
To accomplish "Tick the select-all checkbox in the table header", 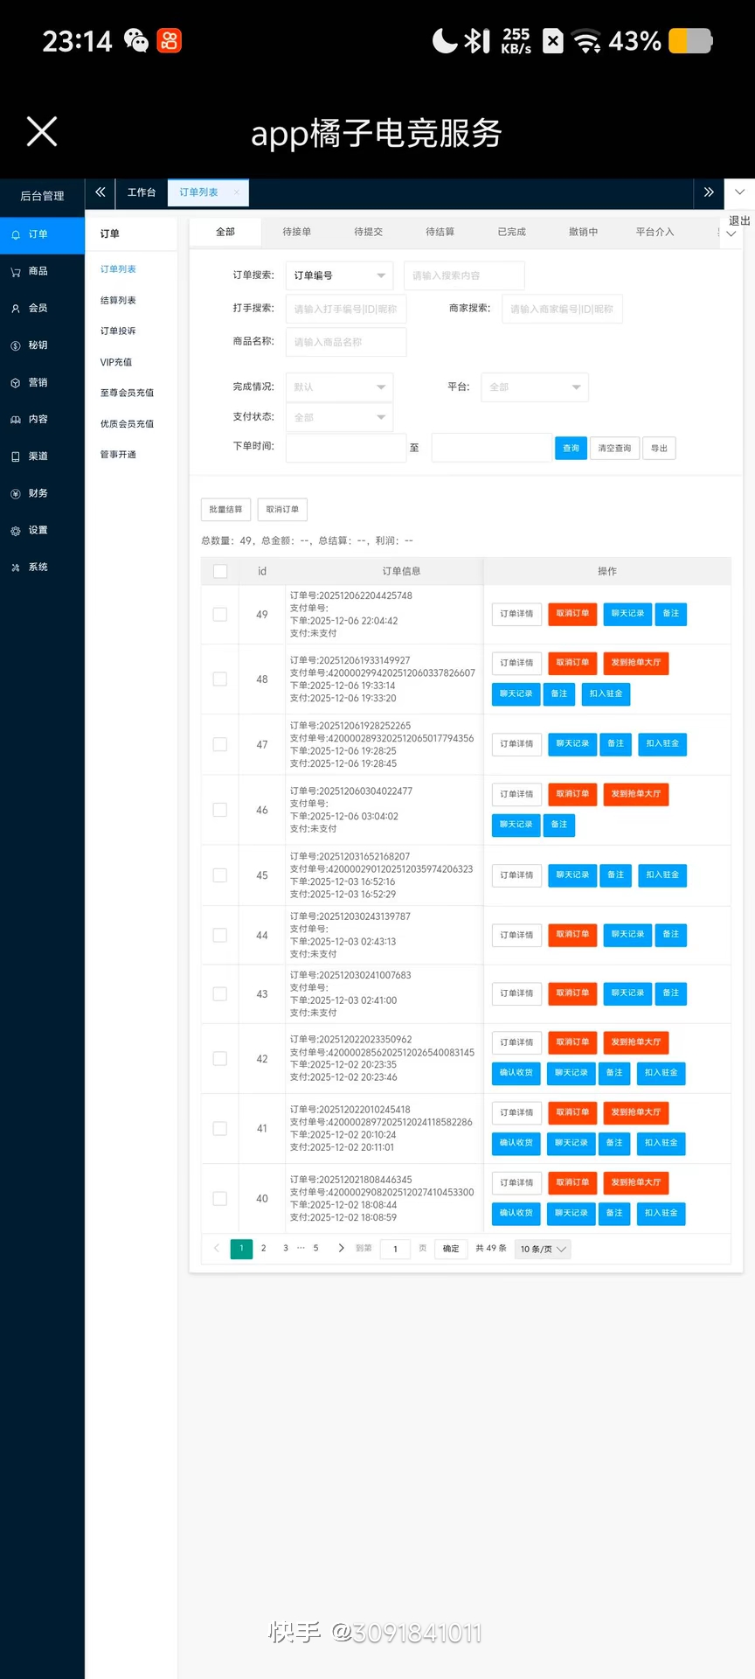I will click(x=220, y=571).
